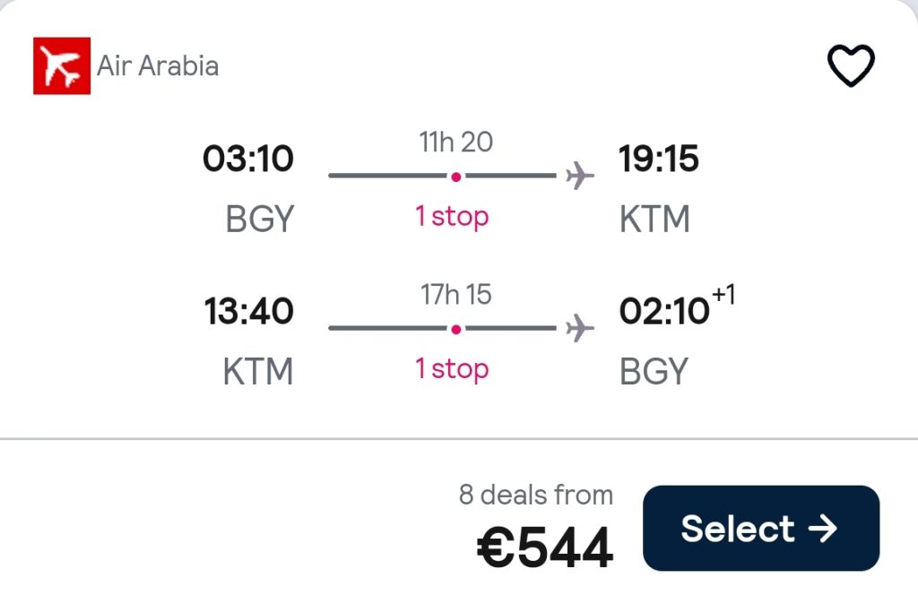This screenshot has width=918, height=595.
Task: Click the 11h 20 duration label
Action: (x=456, y=142)
